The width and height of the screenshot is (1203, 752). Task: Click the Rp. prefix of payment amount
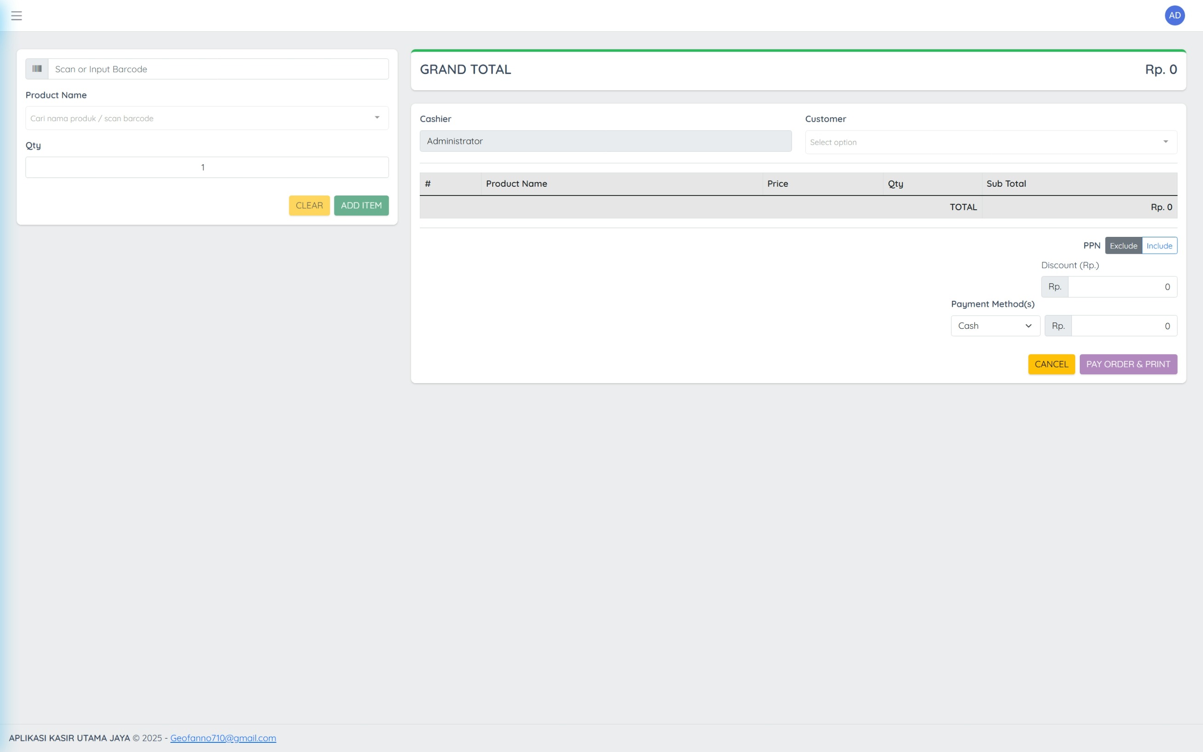1058,326
